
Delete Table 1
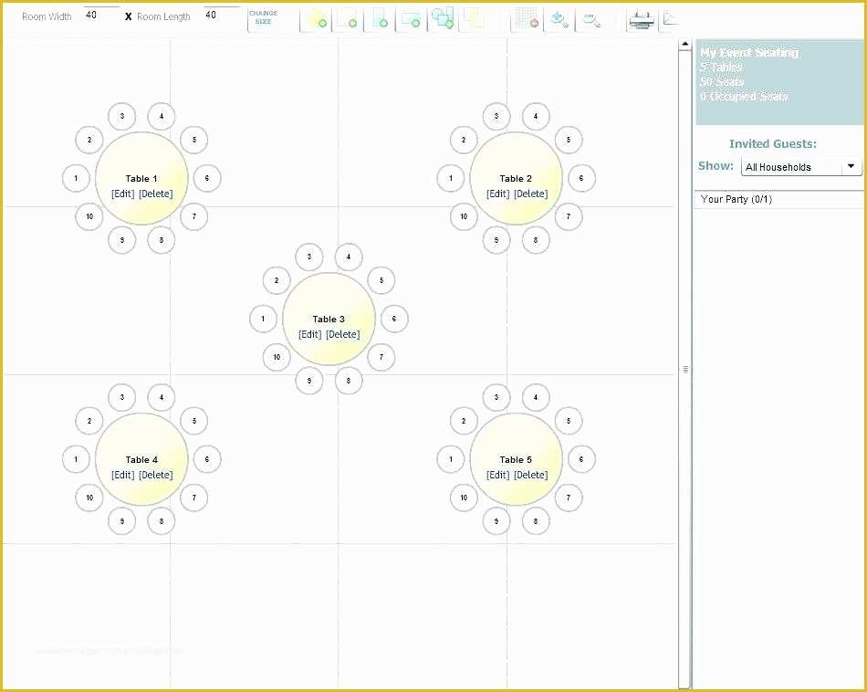[156, 194]
